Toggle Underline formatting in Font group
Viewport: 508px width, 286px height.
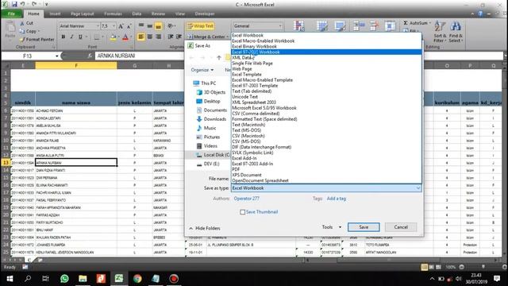(80, 37)
